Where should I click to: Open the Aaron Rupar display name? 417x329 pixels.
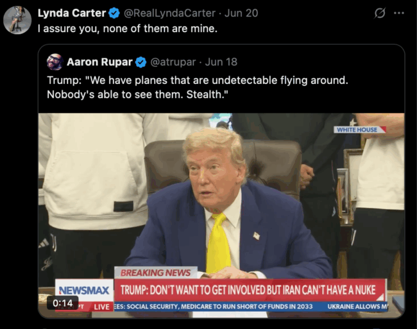pos(99,62)
